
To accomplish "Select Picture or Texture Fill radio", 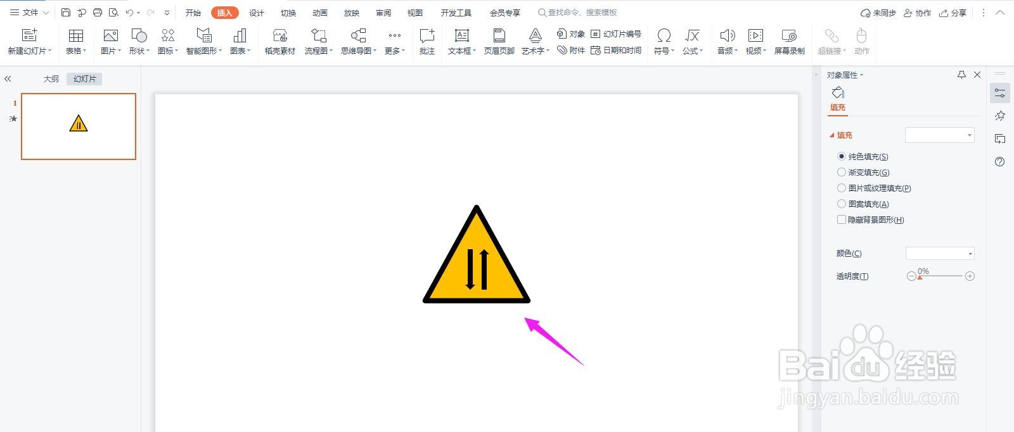I will (x=842, y=188).
